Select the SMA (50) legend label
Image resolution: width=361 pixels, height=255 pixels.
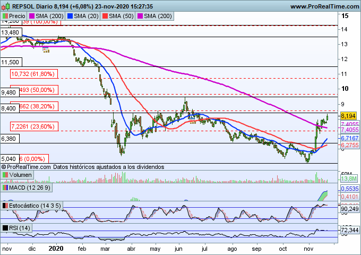[118, 16]
